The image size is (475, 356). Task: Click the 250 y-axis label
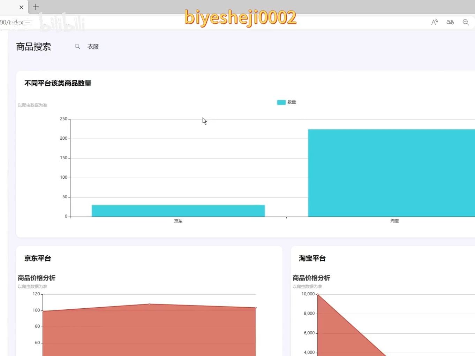63,119
